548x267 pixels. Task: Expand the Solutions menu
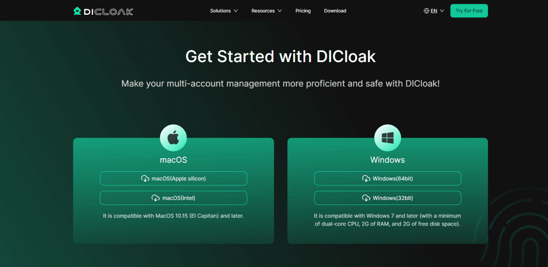224,11
